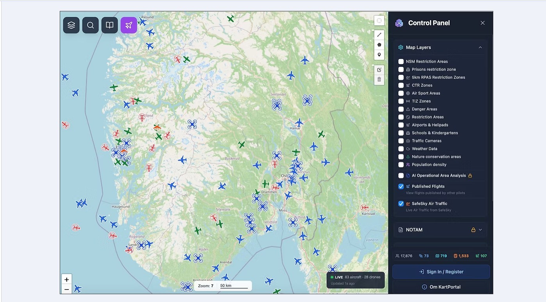Image resolution: width=546 pixels, height=302 pixels.
Task: Select the line drawing tool
Action: coord(379,35)
